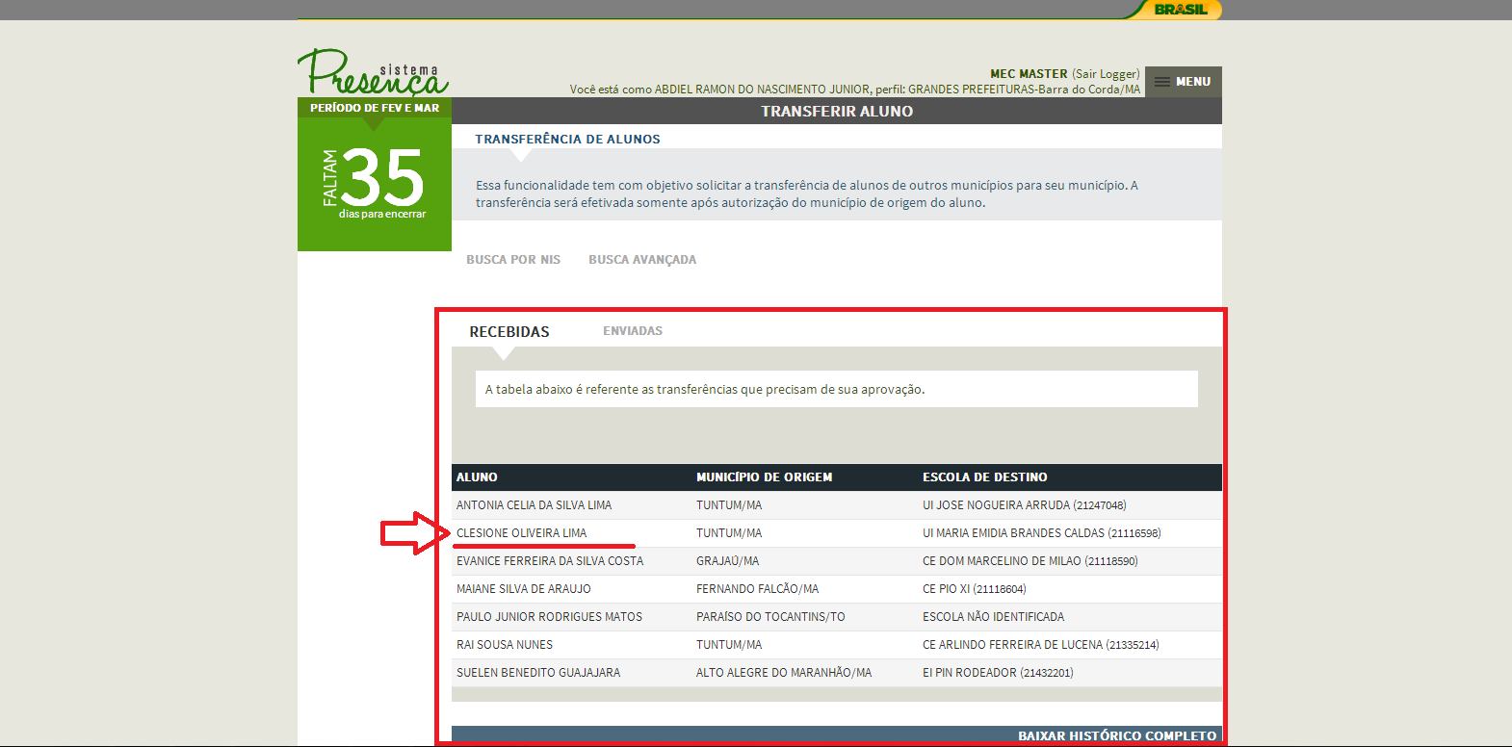
Task: Select student Maiane Silva de Araujo
Action: pos(524,589)
